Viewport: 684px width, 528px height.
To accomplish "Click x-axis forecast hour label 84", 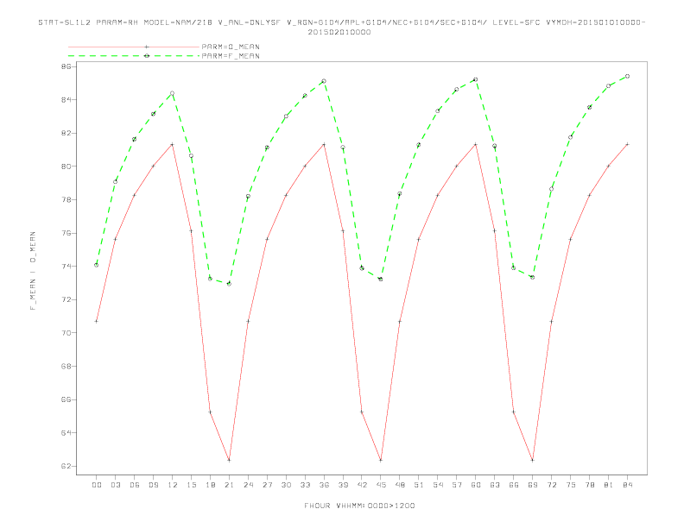I will point(628,485).
